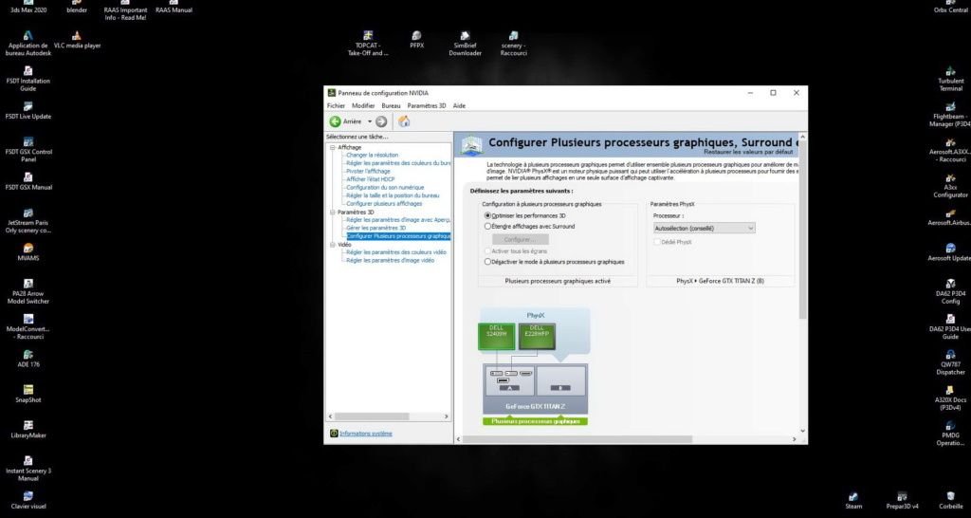
Task: Click Restaurer les valeurs par défaut
Action: 748,152
